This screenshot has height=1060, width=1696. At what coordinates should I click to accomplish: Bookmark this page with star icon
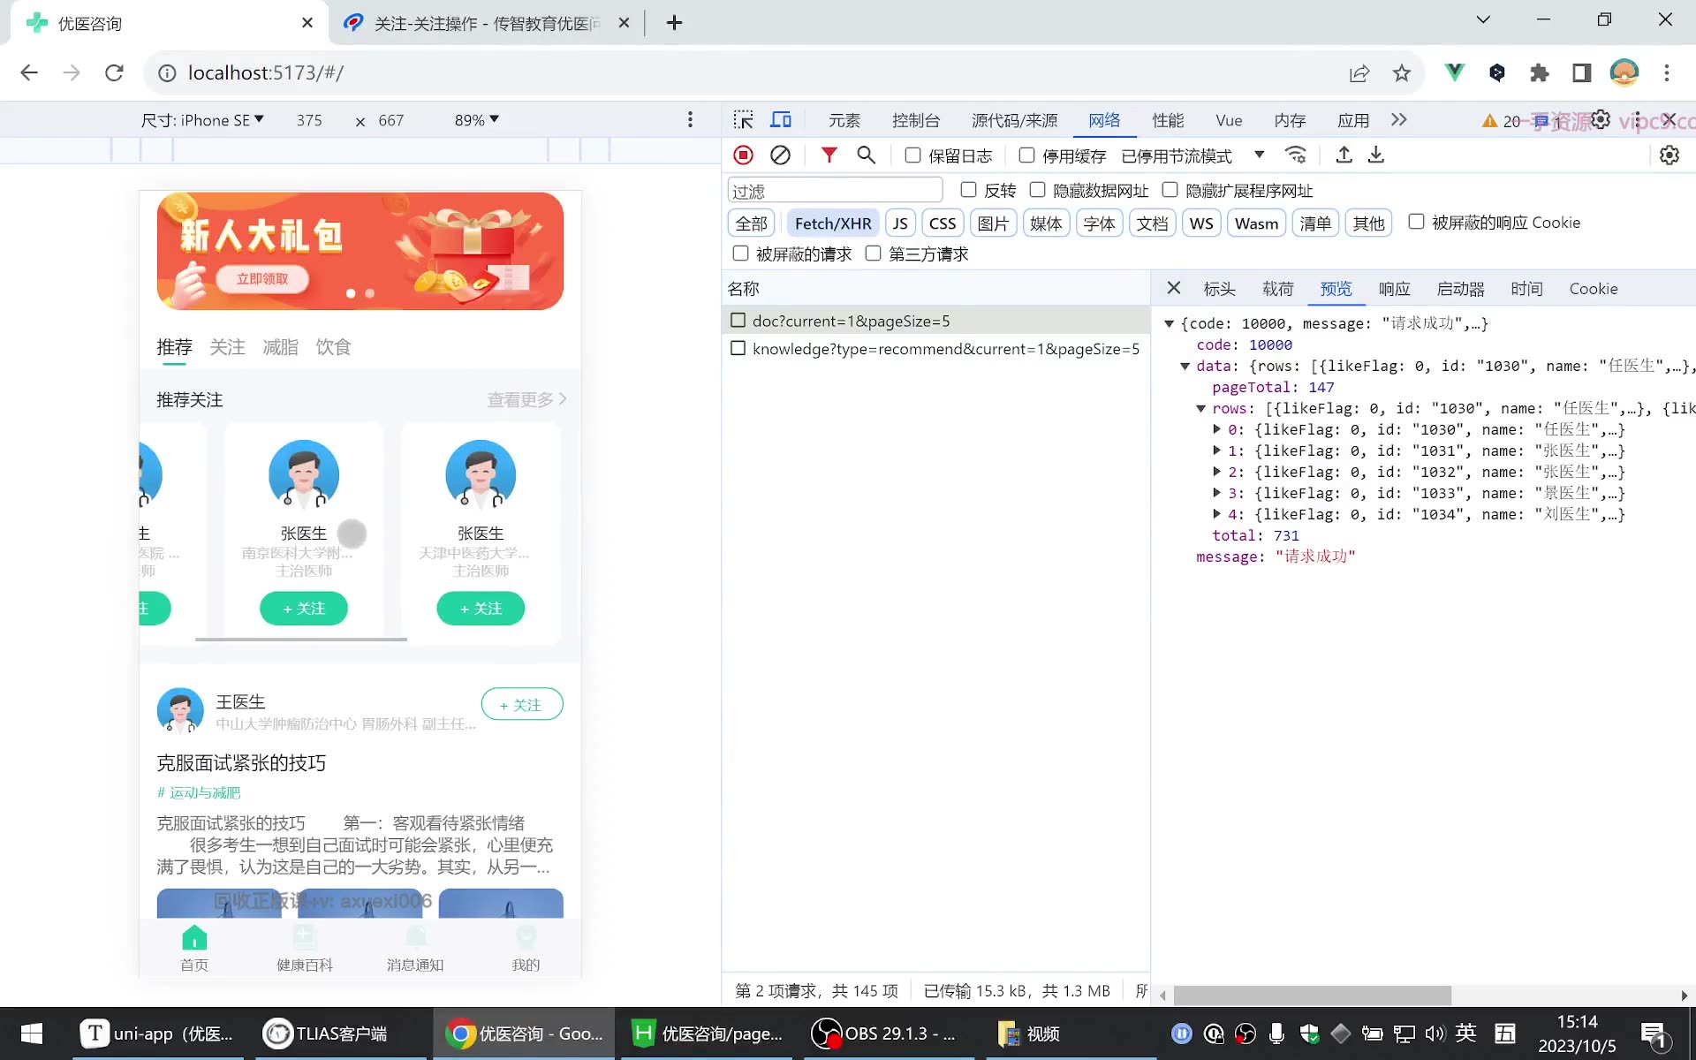1402,73
